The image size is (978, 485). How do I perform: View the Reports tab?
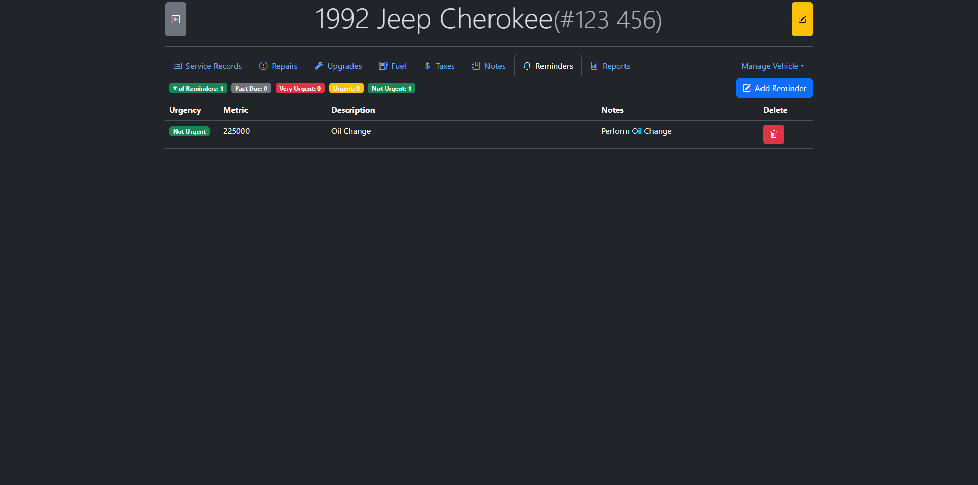click(610, 66)
